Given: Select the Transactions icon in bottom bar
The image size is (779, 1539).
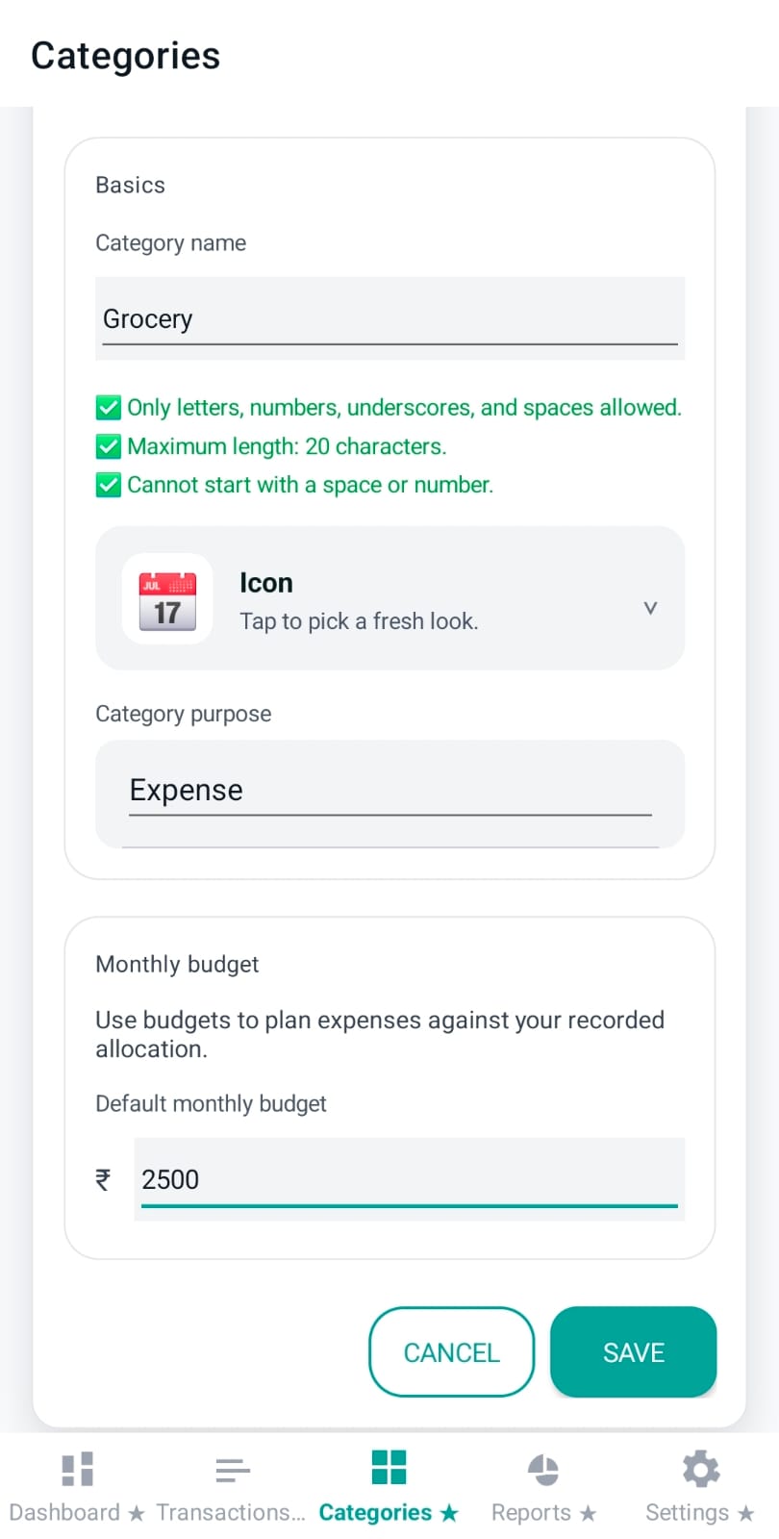Looking at the screenshot, I should [x=233, y=1470].
